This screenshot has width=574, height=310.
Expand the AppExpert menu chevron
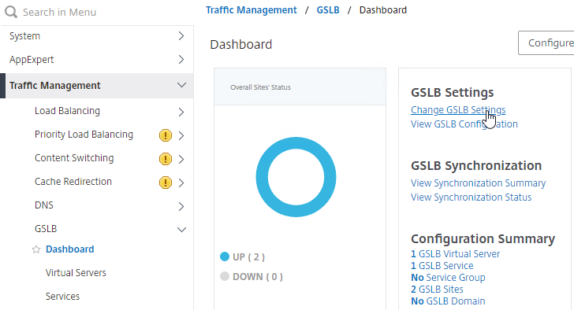pyautogui.click(x=181, y=60)
